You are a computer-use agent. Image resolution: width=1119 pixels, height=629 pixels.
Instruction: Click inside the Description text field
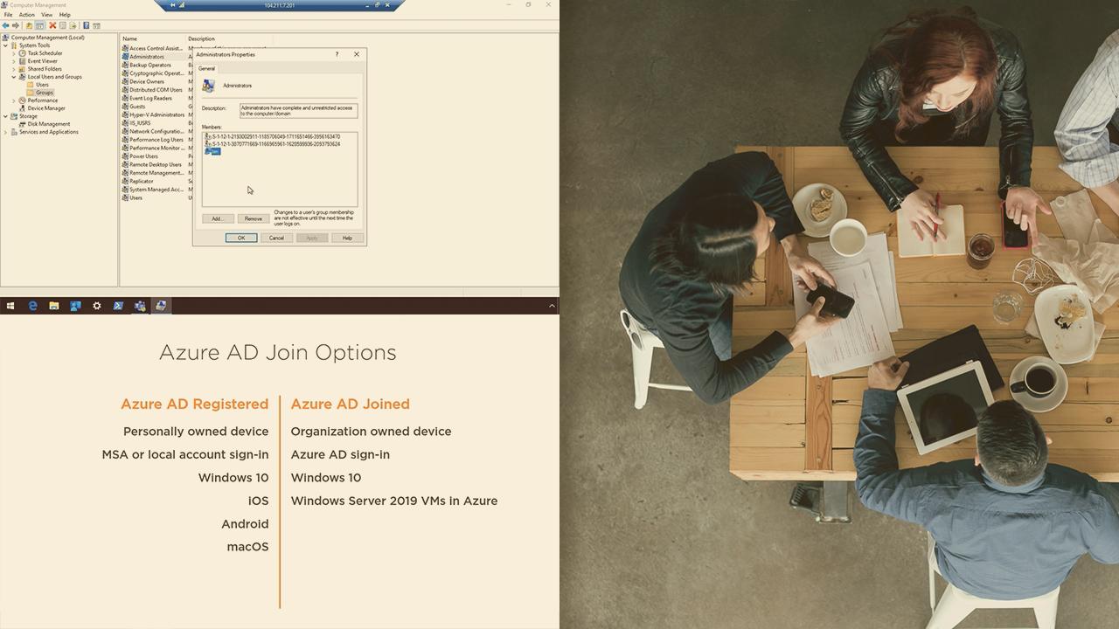pyautogui.click(x=298, y=111)
